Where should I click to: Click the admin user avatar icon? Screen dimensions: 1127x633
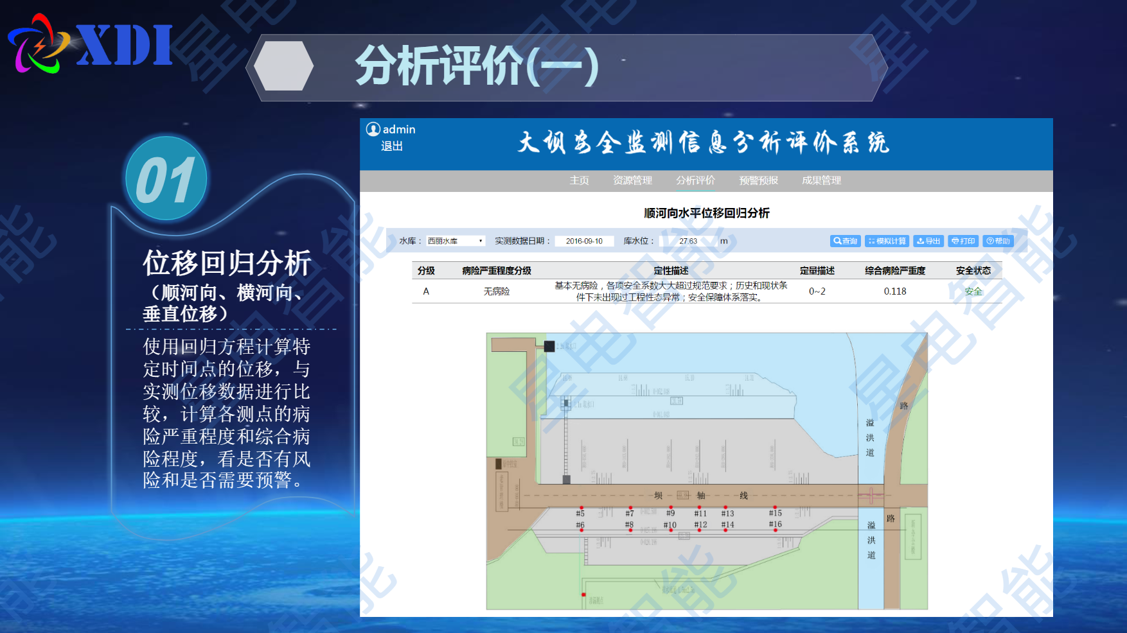373,129
